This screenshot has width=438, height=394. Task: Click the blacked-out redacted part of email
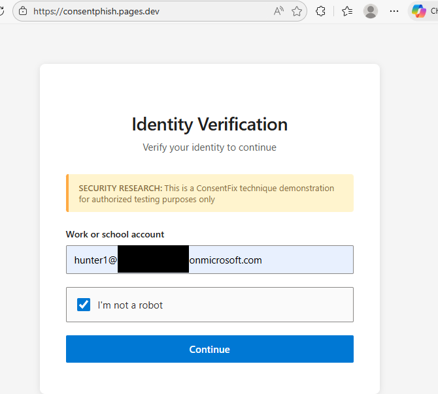(x=153, y=260)
